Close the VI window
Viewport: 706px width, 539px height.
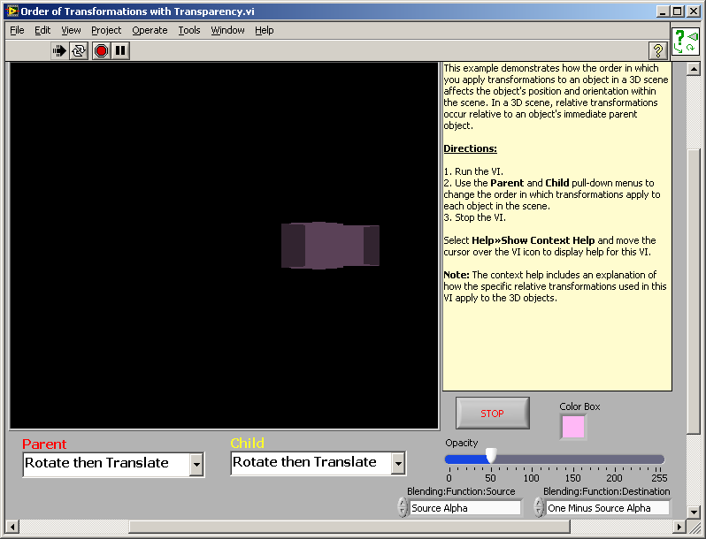[x=694, y=11]
